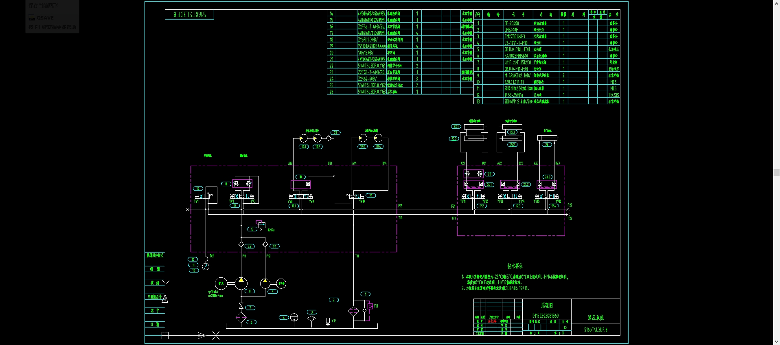
Task: Select schematic balloon label 14
Action: point(198,189)
